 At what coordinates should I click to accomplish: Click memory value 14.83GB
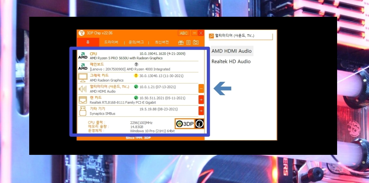click(137, 127)
